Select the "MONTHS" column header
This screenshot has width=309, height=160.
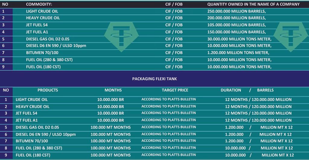pyautogui.click(x=113, y=90)
